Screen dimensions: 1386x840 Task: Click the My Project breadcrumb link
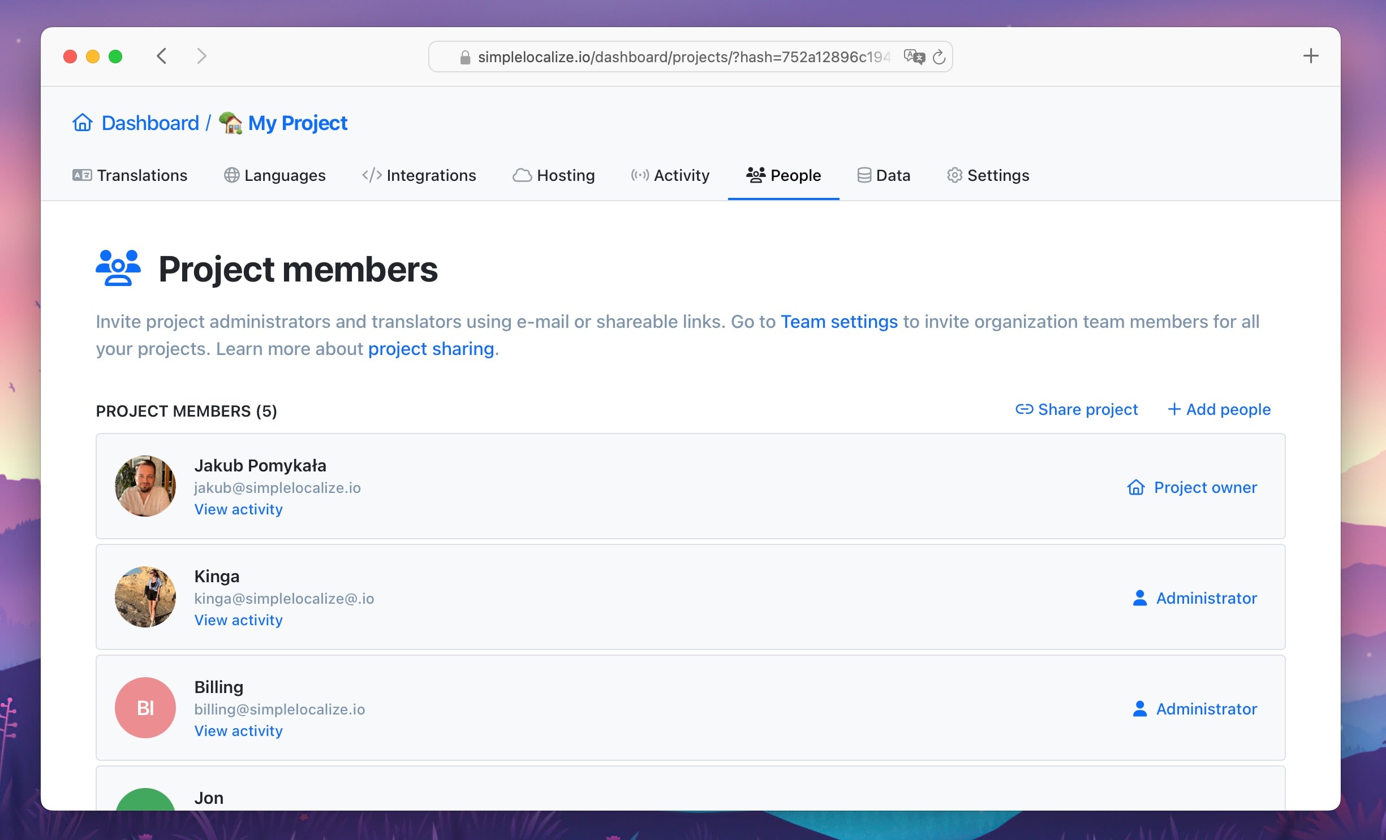point(298,123)
